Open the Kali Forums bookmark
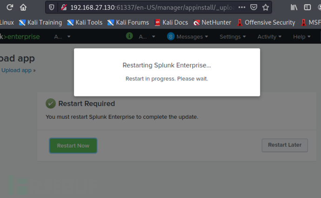The image size is (321, 198). click(x=128, y=22)
